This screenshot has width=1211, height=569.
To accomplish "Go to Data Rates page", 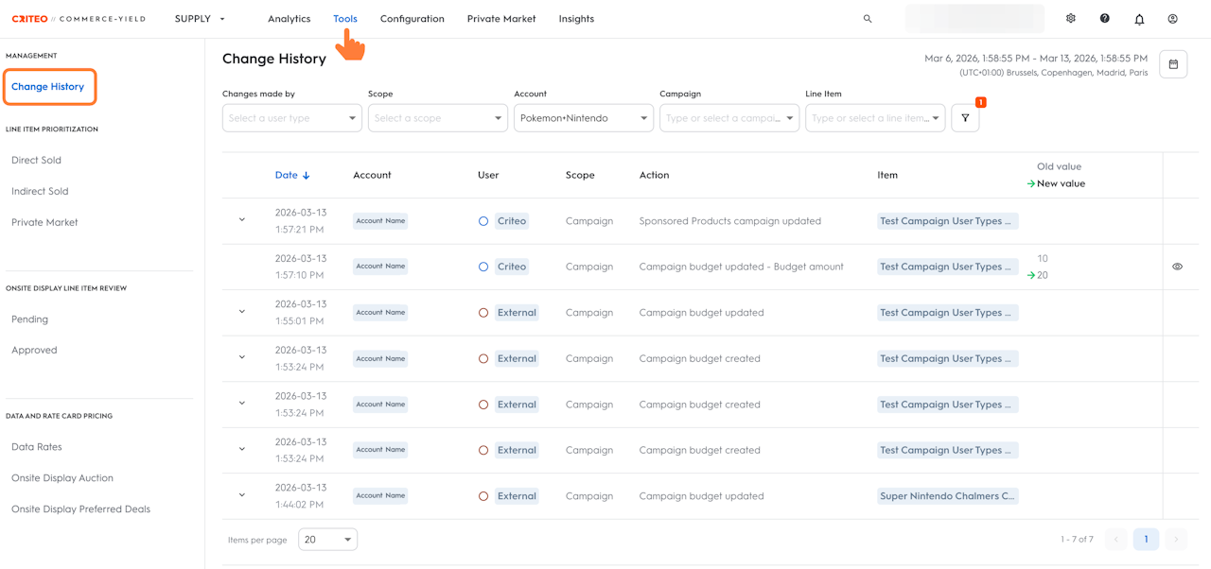I will [37, 447].
